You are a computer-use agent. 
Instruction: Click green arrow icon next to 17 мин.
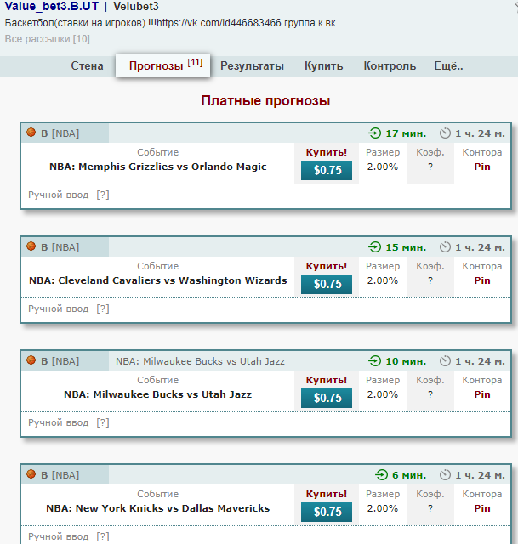coord(374,133)
